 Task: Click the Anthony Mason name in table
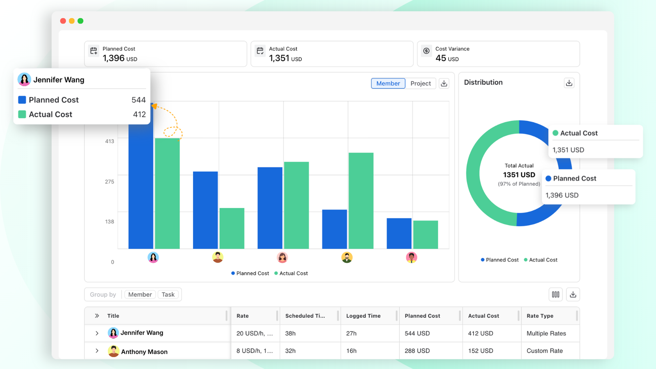pyautogui.click(x=144, y=352)
